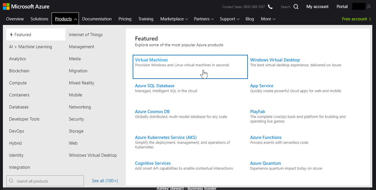This screenshot has width=376, height=190.
Task: Select AI + Machine Learning category
Action: tap(30, 47)
